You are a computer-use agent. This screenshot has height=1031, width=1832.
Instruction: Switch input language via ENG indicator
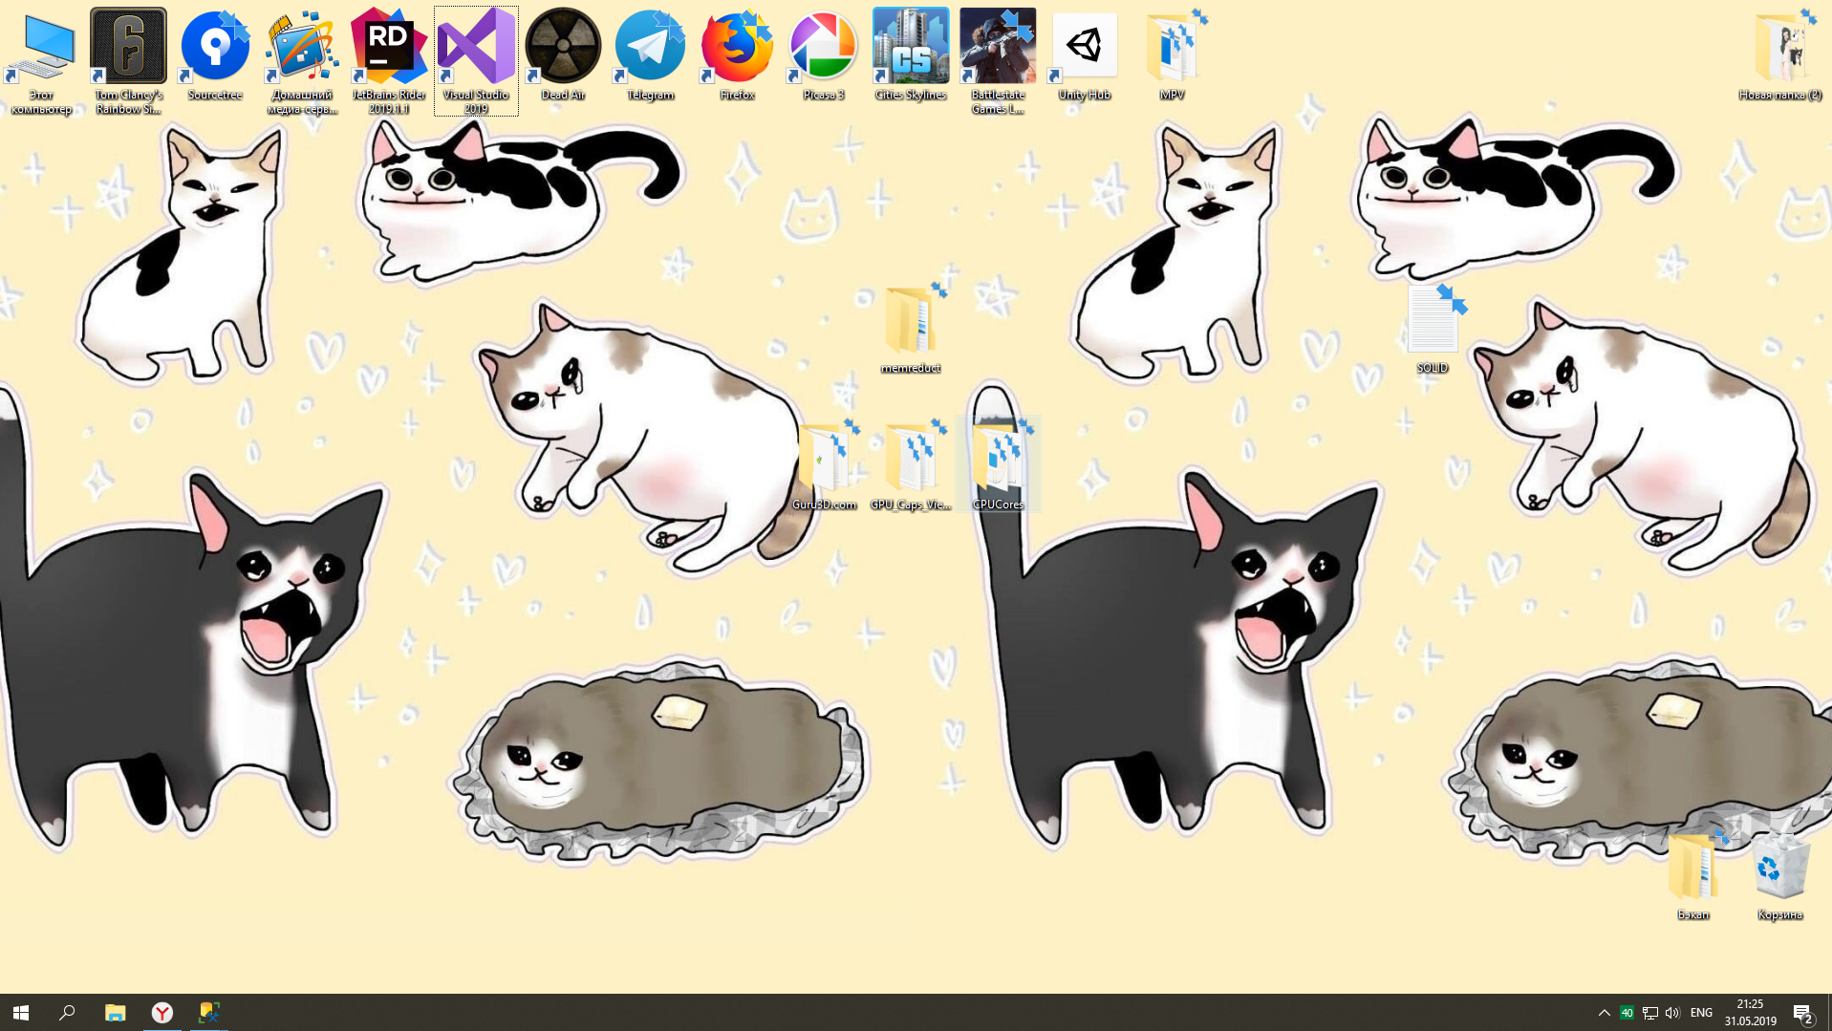pos(1701,1012)
